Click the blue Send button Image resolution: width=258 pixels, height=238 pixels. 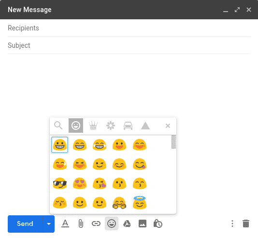tap(25, 224)
